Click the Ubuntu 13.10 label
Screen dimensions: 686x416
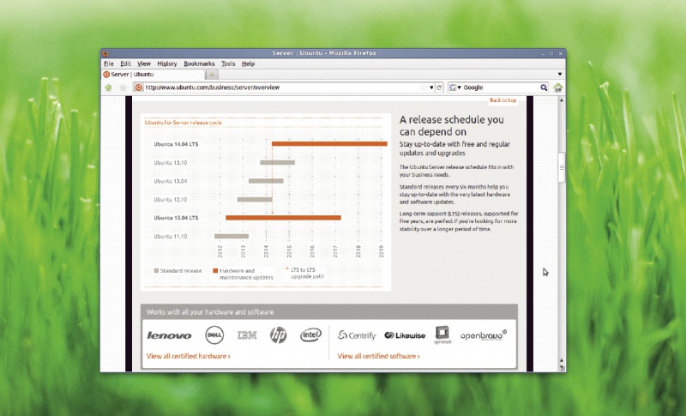170,163
